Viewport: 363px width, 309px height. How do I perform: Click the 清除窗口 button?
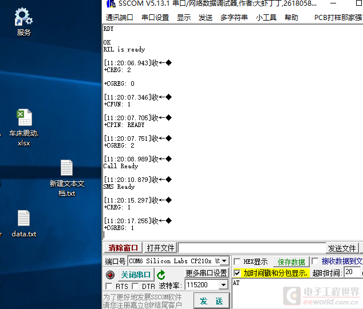[x=123, y=248]
